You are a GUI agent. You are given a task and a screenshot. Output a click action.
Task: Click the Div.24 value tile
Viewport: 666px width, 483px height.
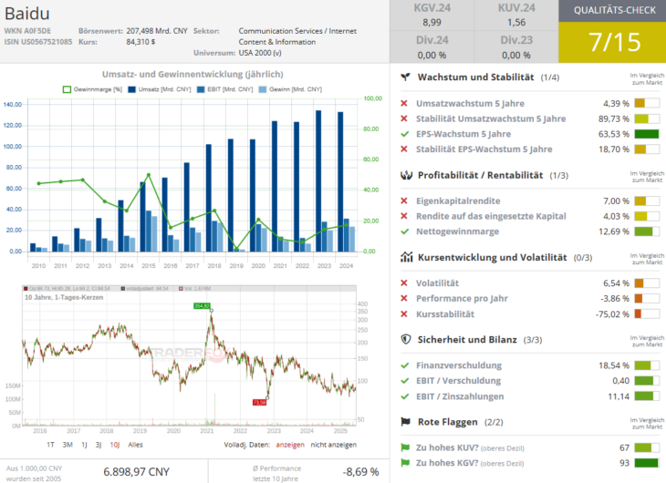click(x=432, y=47)
